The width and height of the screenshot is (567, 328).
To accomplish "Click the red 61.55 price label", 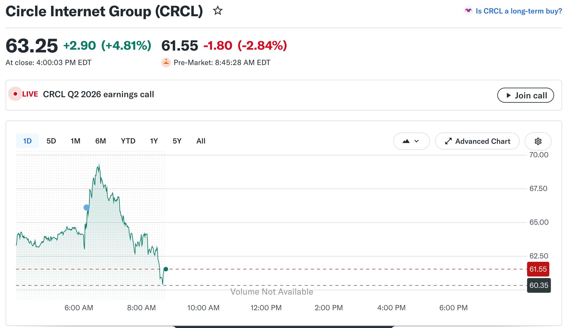I will pos(538,269).
